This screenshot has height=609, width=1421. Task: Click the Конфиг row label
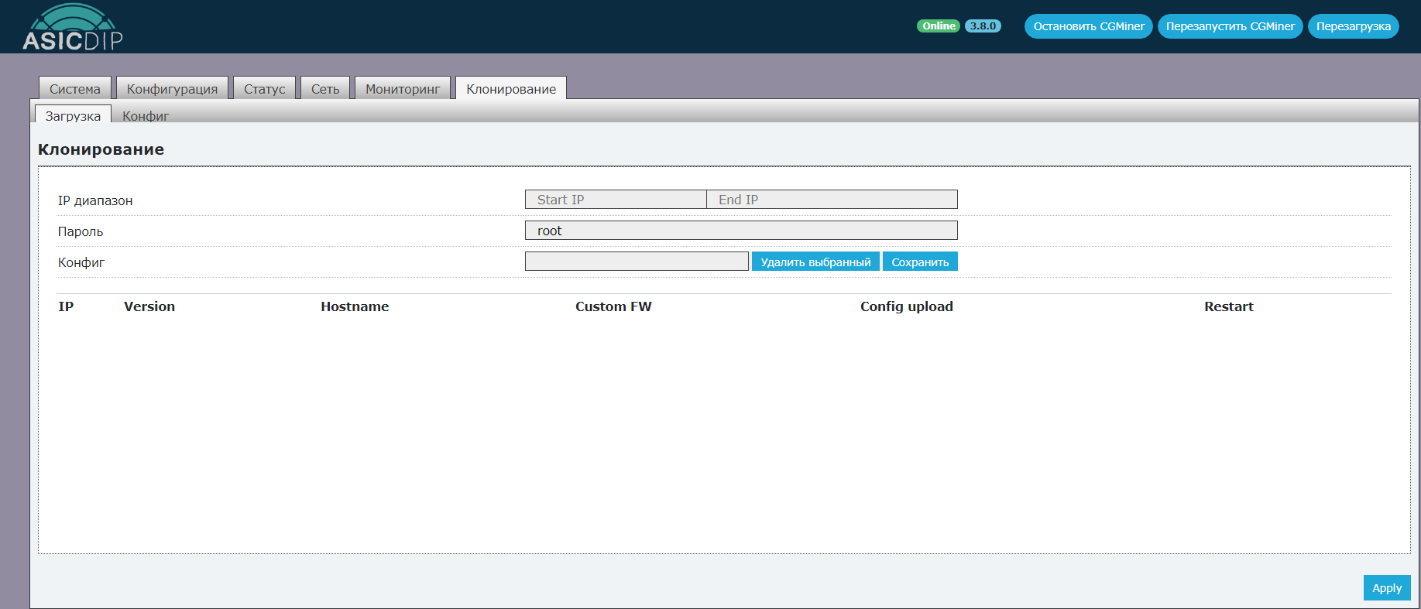pos(81,262)
